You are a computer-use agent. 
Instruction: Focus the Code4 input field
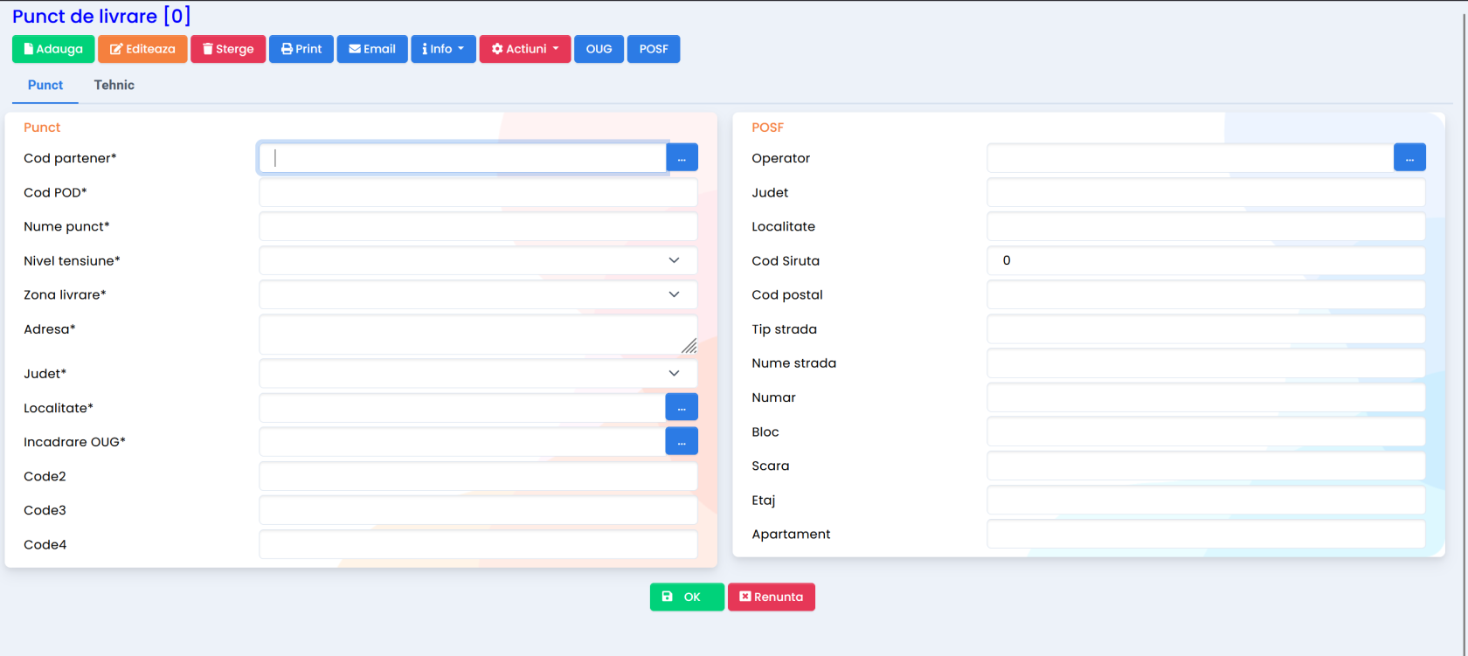[478, 544]
